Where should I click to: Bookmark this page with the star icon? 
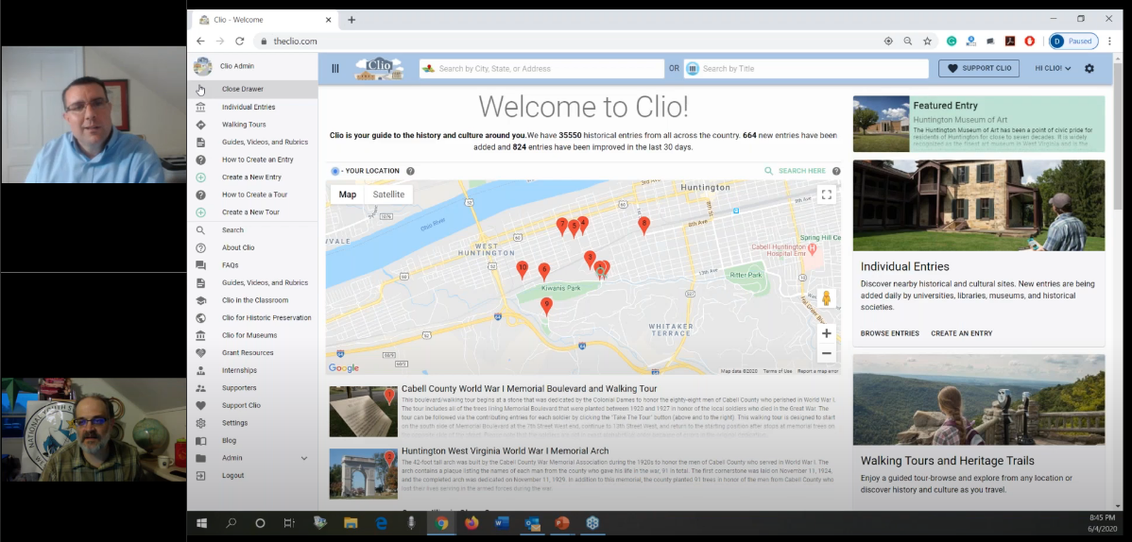click(x=927, y=42)
